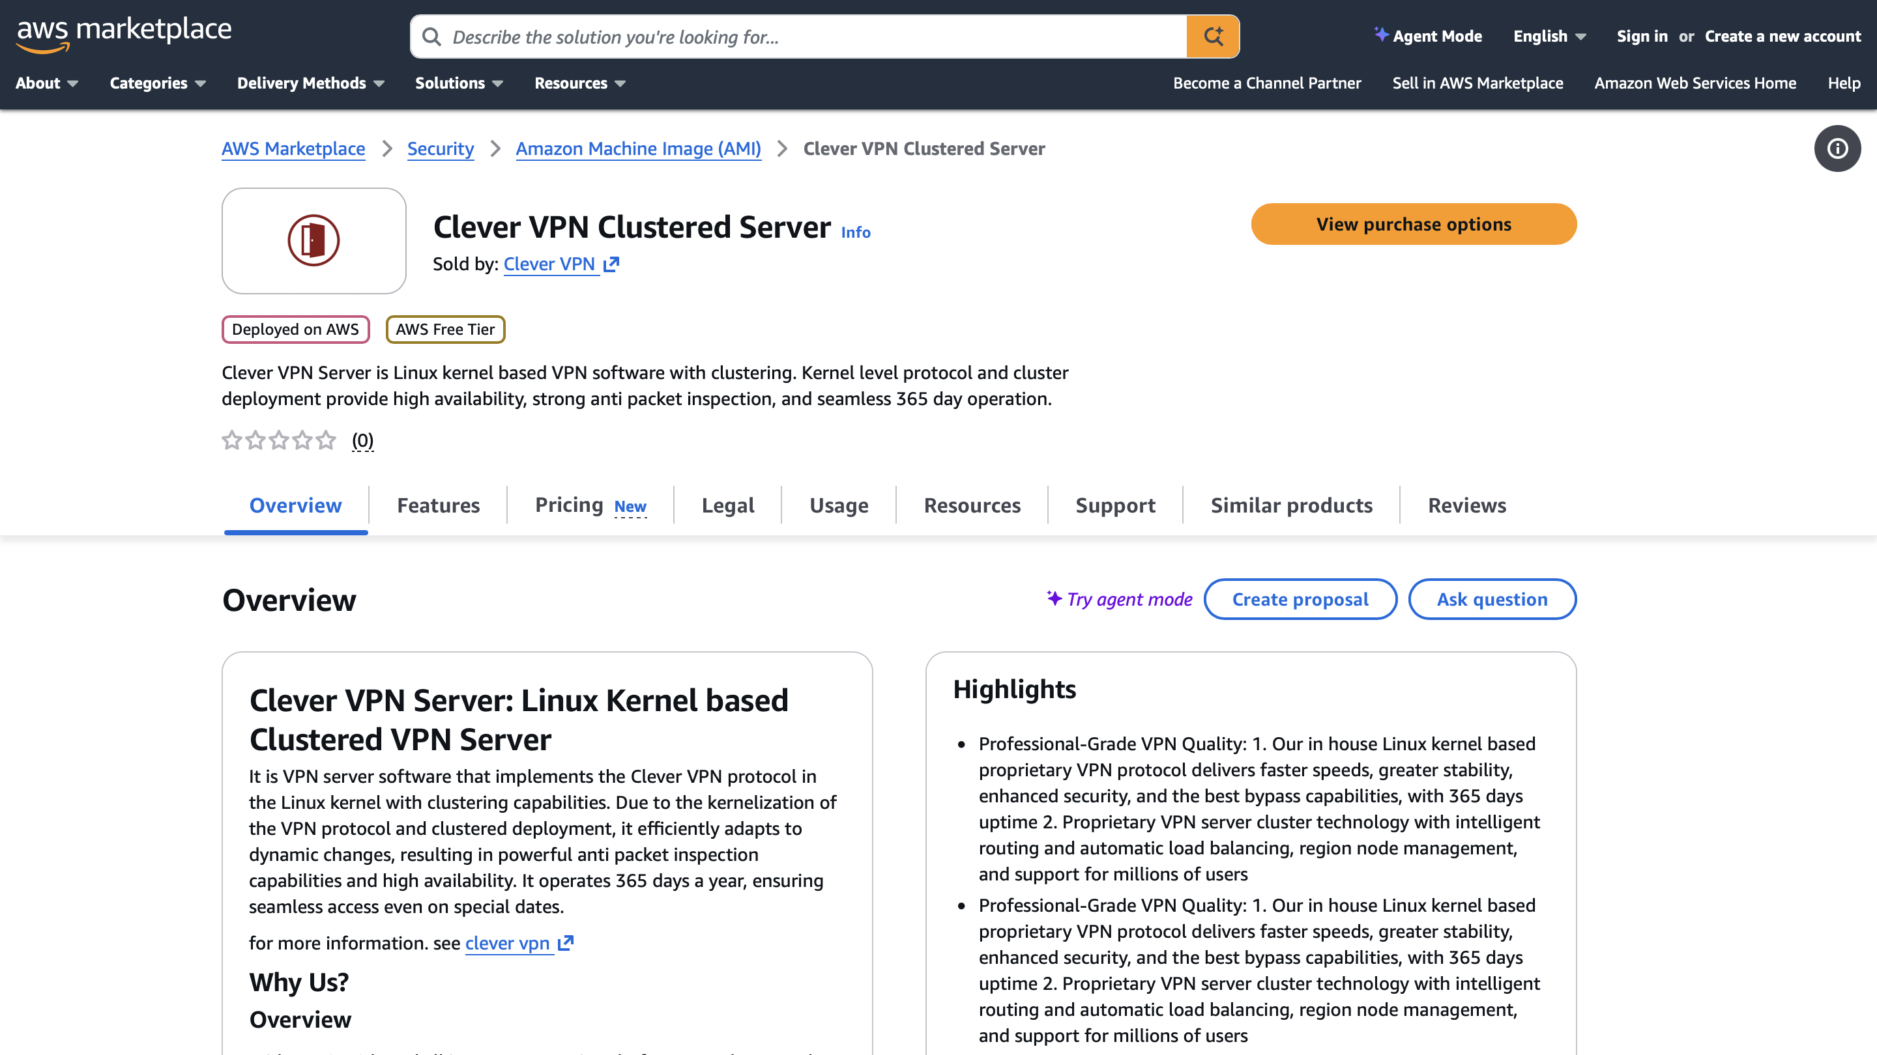Image resolution: width=1877 pixels, height=1055 pixels.
Task: Open the Legal tab
Action: (727, 505)
